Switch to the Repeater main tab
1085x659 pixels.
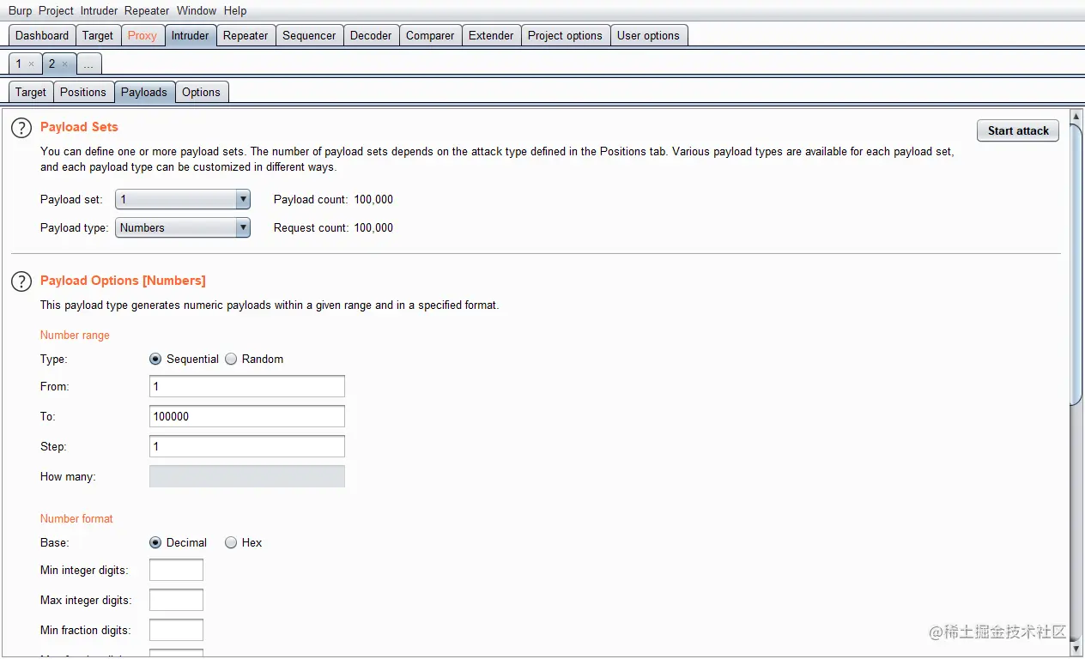click(245, 36)
